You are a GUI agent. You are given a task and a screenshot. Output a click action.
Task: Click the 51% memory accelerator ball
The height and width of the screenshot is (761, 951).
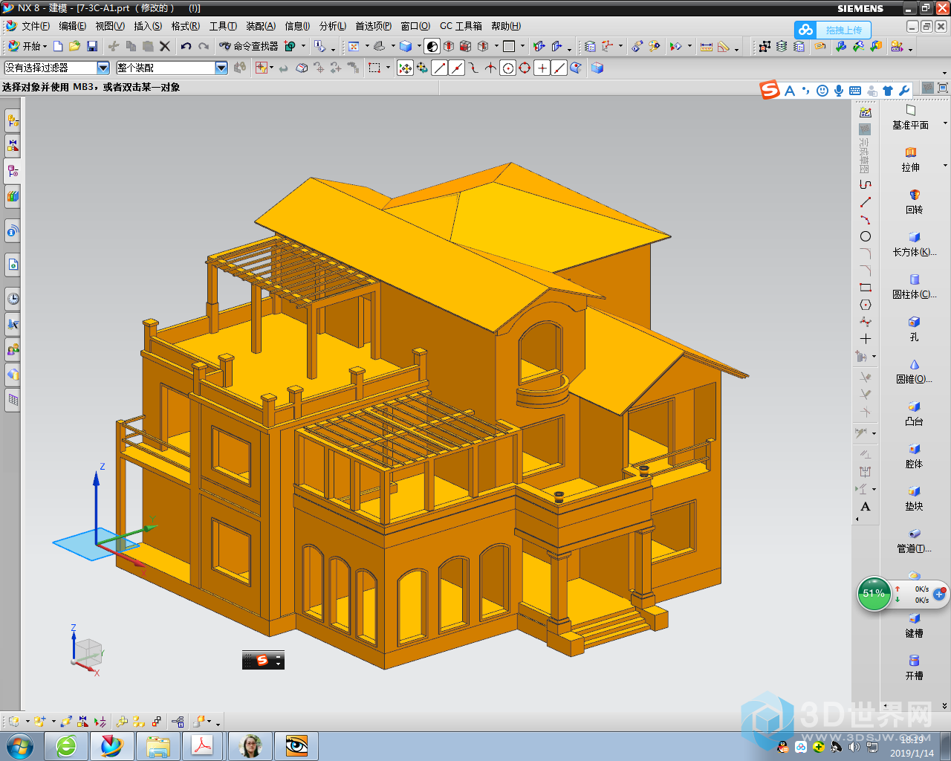coord(874,594)
